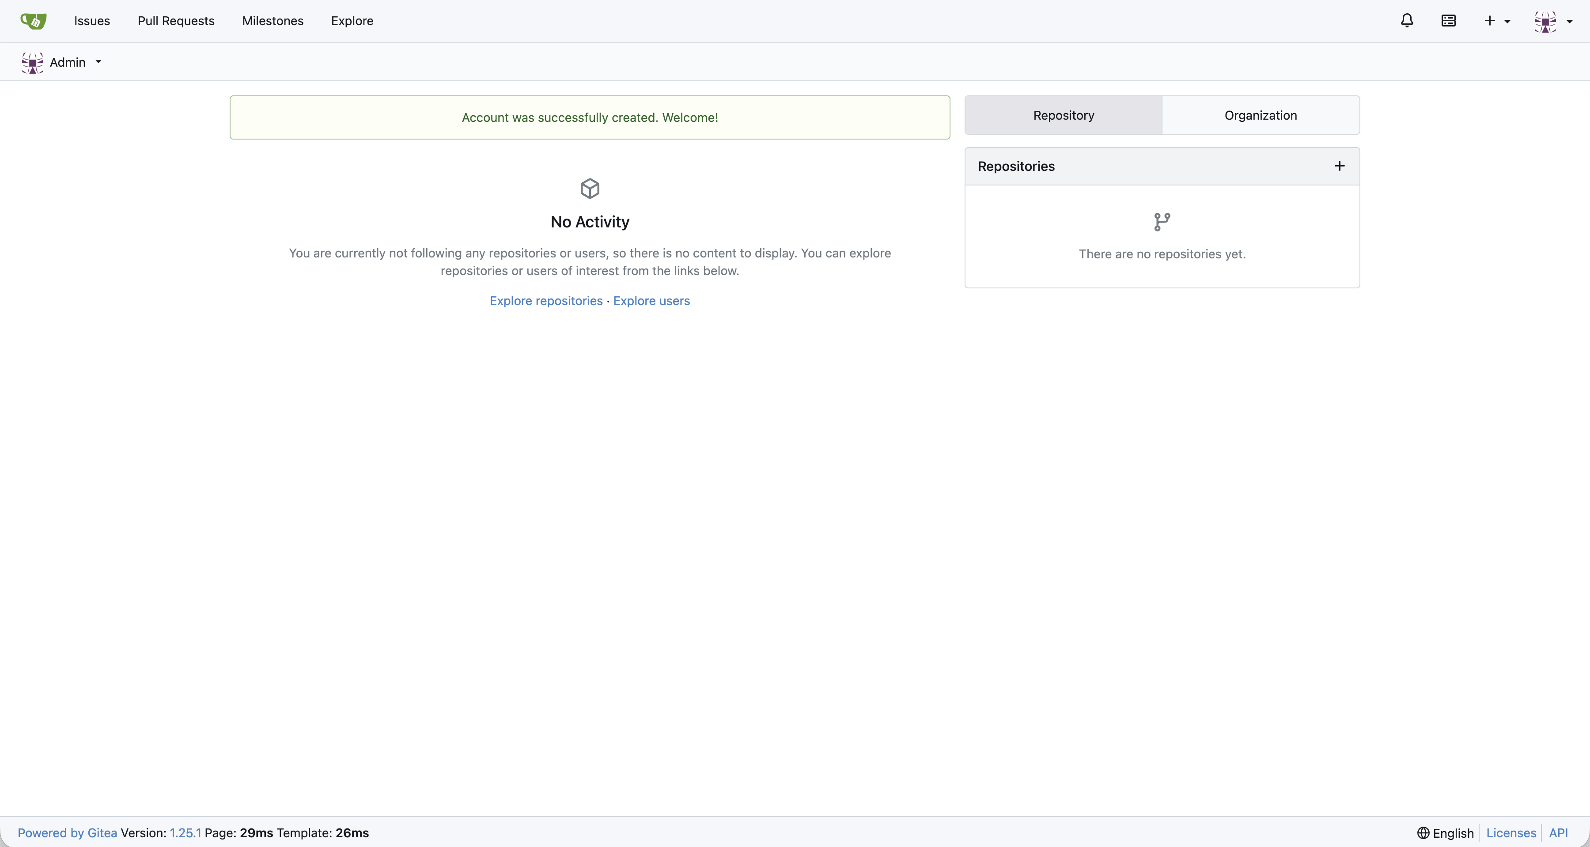The image size is (1590, 847).
Task: Open the Licenses link in footer
Action: [x=1510, y=833]
